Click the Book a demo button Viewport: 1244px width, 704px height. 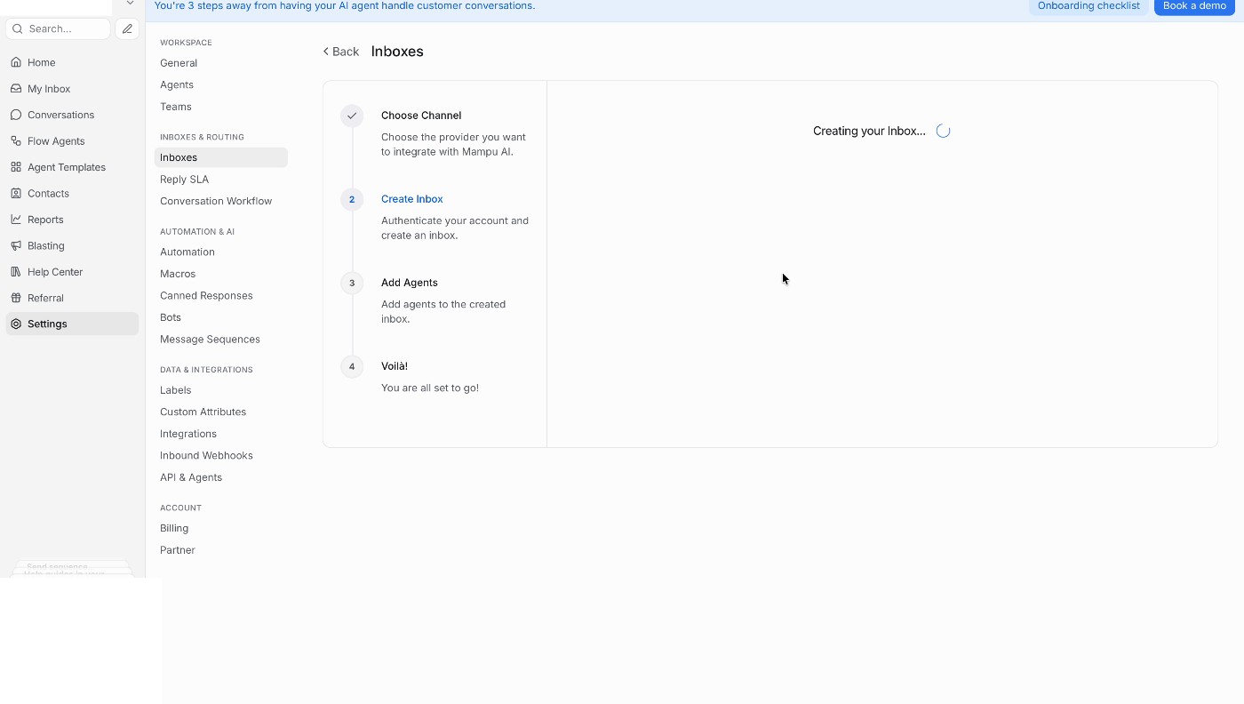pyautogui.click(x=1194, y=6)
